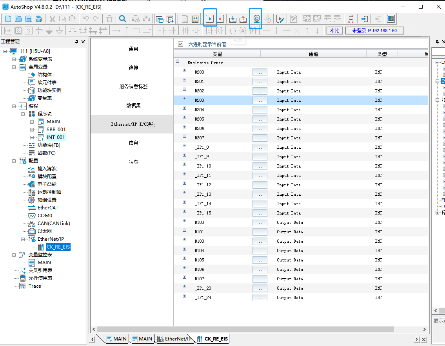Image resolution: width=445 pixels, height=346 pixels.
Task: Click the 本地 button
Action: [335, 31]
